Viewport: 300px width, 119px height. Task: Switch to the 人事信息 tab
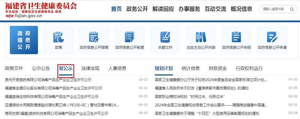[x=117, y=68]
